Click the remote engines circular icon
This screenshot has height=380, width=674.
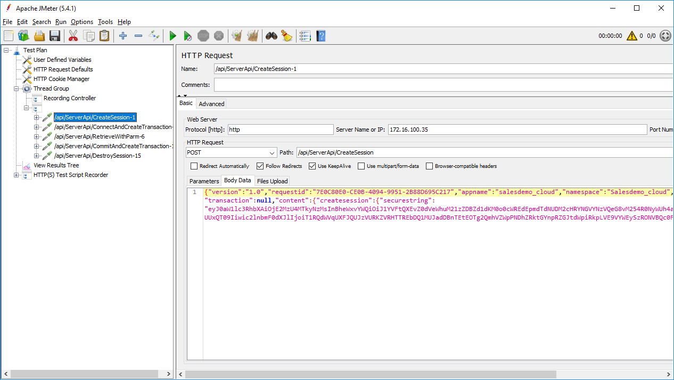[x=665, y=36]
